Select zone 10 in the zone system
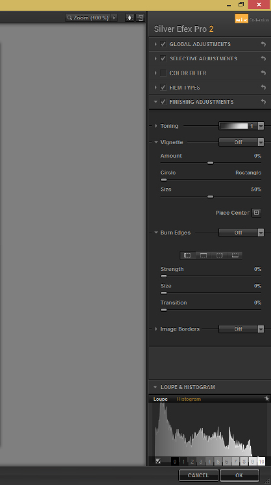271x485 pixels. (x=261, y=462)
